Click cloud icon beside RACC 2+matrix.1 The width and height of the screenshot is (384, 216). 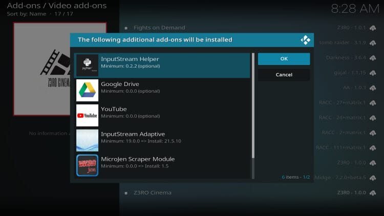(373, 133)
